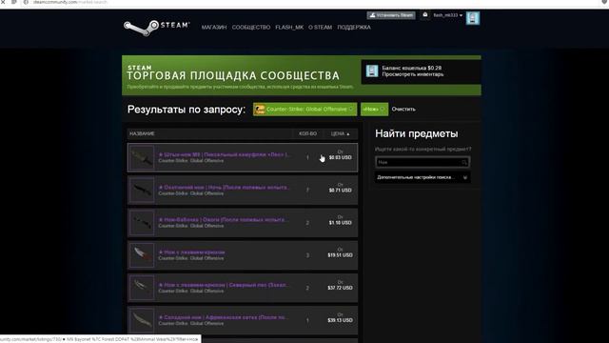Click the browser stop loading X button
Viewport: 609px width, 343px height.
pyautogui.click(x=3, y=2)
